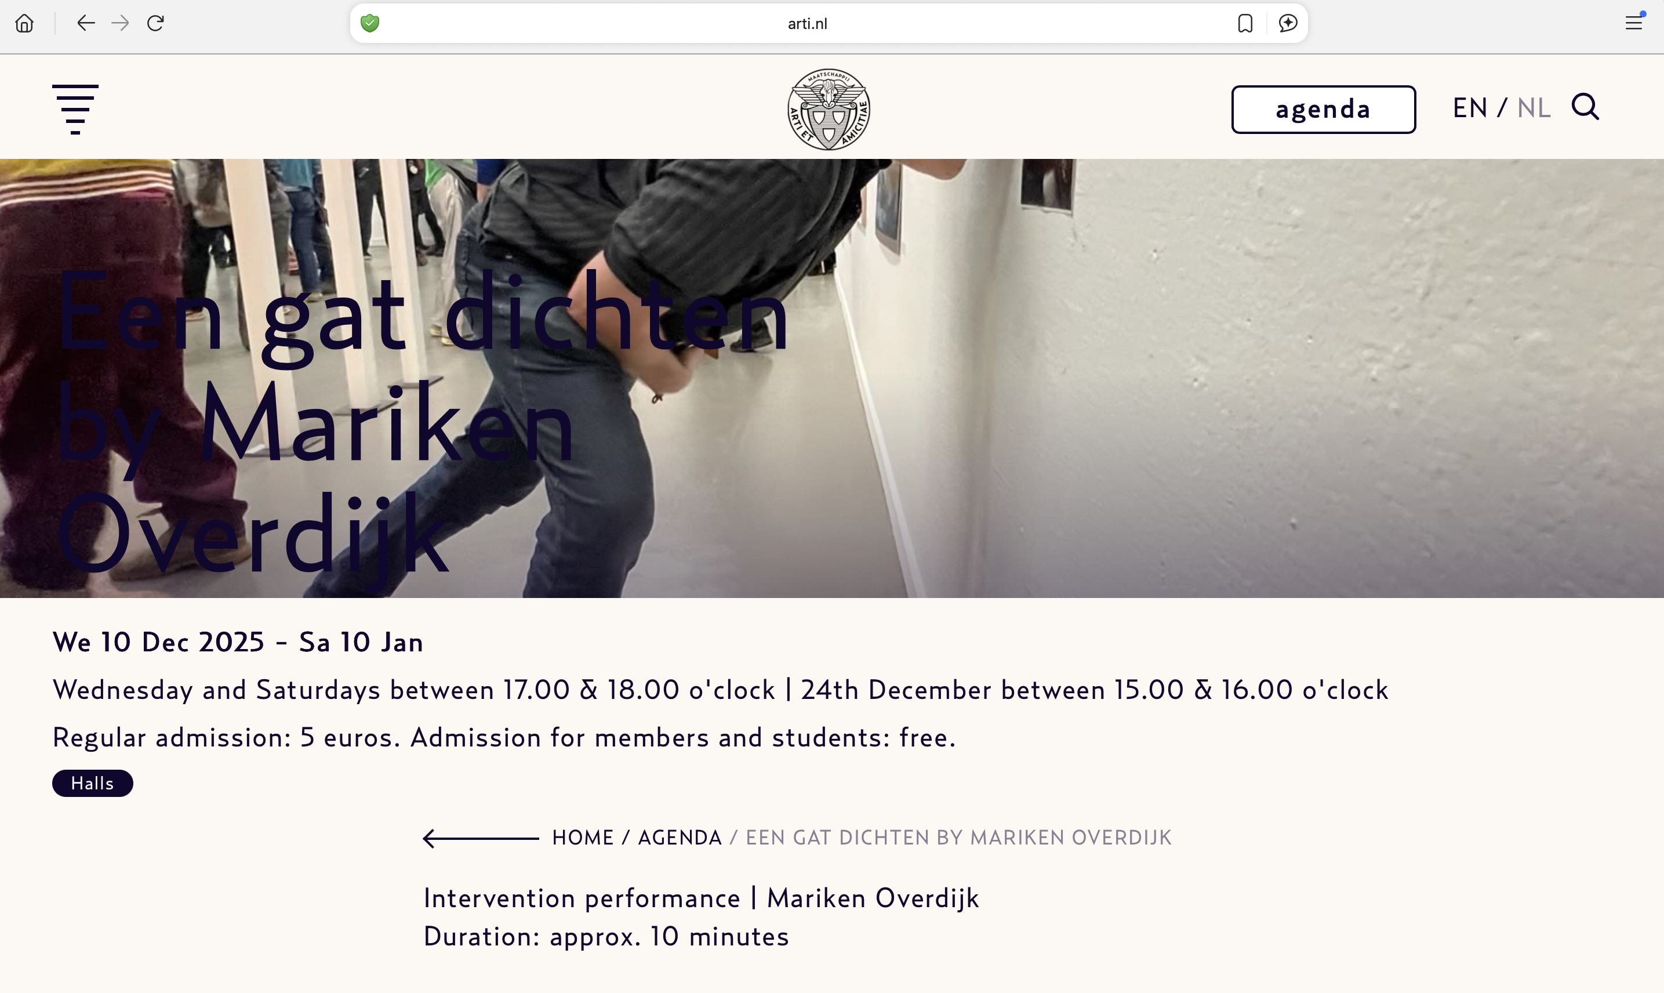
Task: Open the agenda button
Action: [x=1323, y=109]
